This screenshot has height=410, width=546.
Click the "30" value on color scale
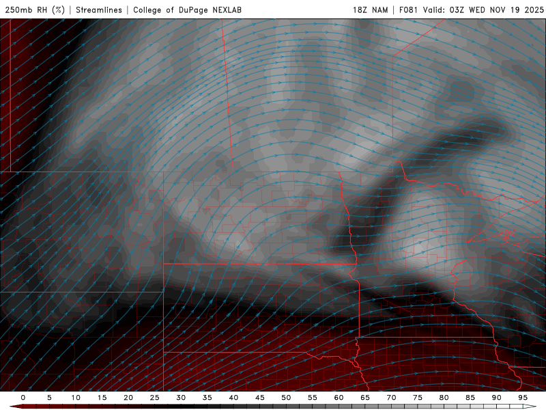coord(181,398)
